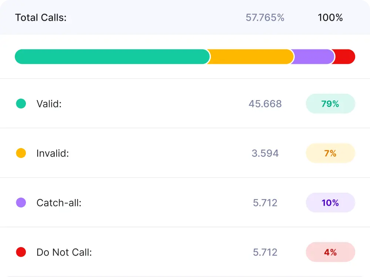Click the 45.668 Valid count value
Image resolution: width=370 pixels, height=277 pixels.
click(x=265, y=104)
